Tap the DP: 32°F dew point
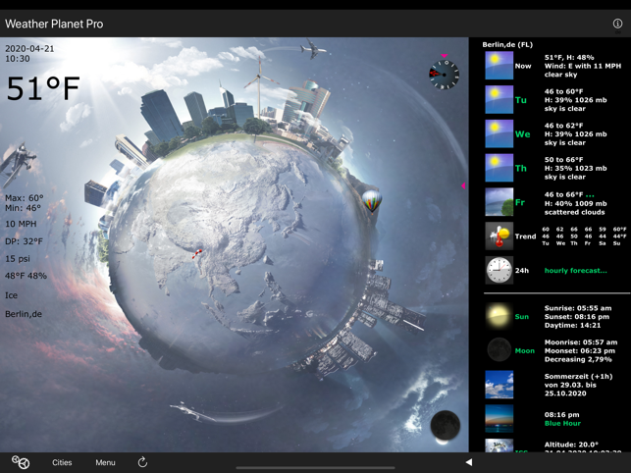 pyautogui.click(x=24, y=241)
